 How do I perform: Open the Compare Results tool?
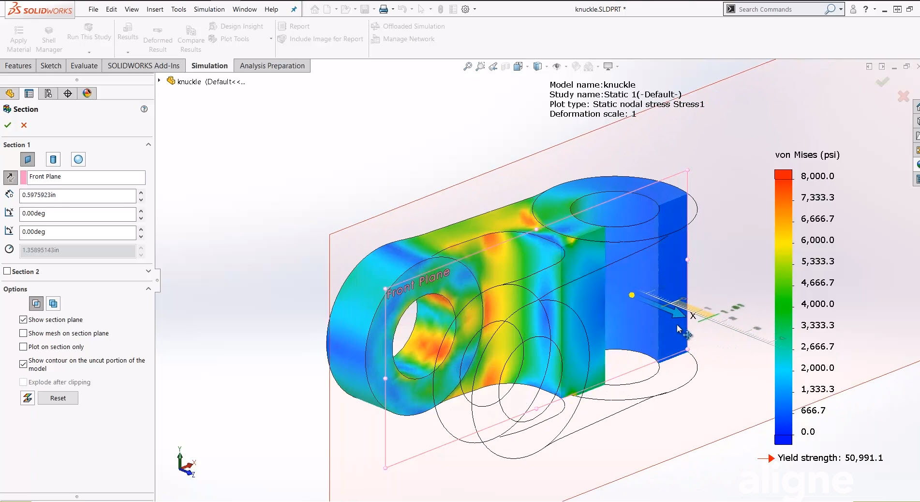pos(190,37)
